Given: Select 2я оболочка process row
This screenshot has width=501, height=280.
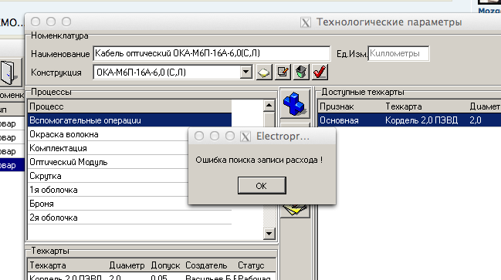Looking at the screenshot, I should pyautogui.click(x=130, y=218).
